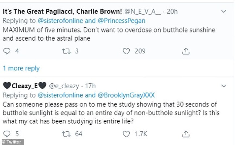239x145 pixels.
Task: Open dropdown chevron on Cleazy_E tweet
Action: pos(224,86)
